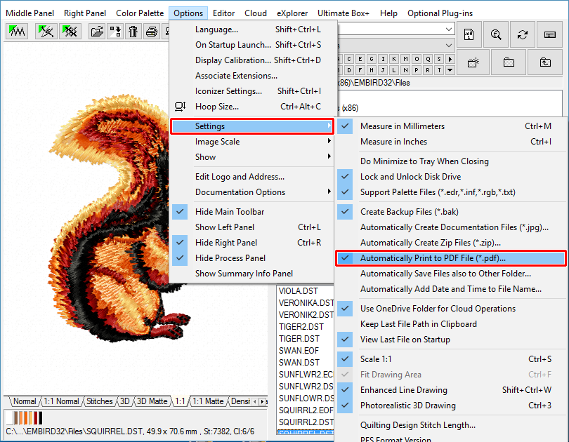The height and width of the screenshot is (442, 569).
Task: Click the dark red thread color swatch
Action: 36,417
